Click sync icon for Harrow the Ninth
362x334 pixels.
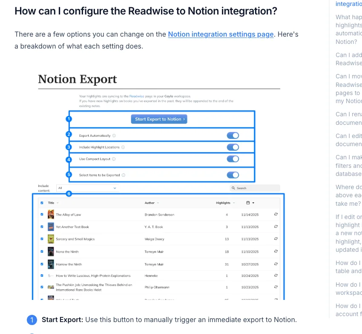click(276, 264)
